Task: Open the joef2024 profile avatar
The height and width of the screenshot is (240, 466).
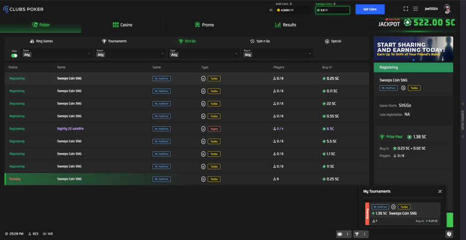Action: [x=447, y=9]
